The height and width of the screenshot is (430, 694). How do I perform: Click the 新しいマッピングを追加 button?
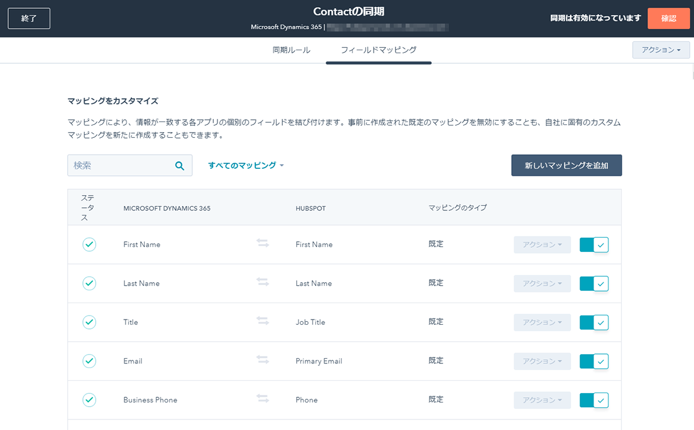566,165
